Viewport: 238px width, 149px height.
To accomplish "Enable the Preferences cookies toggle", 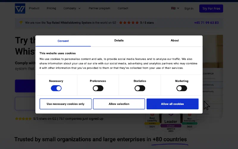I will pos(98,88).
